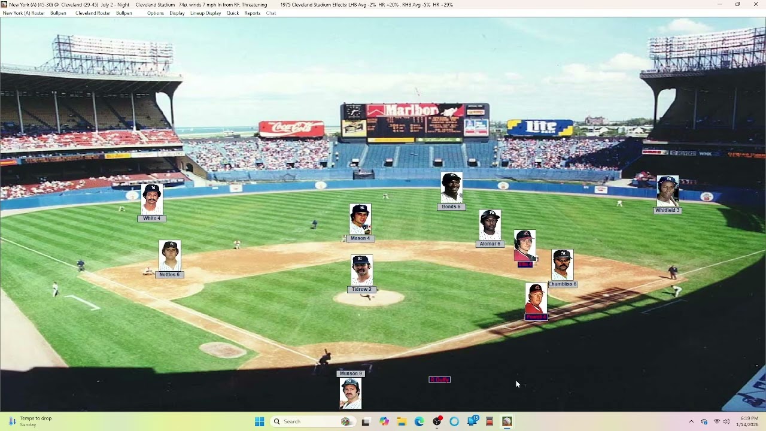Image resolution: width=766 pixels, height=431 pixels.
Task: Open the Windows Start menu
Action: (x=259, y=421)
